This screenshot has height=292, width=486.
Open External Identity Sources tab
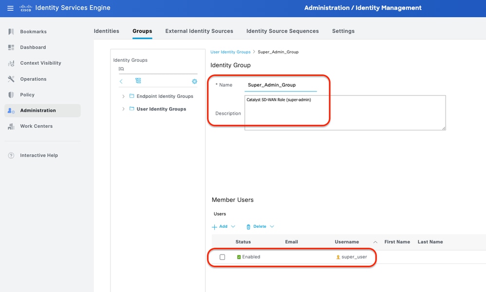[199, 31]
